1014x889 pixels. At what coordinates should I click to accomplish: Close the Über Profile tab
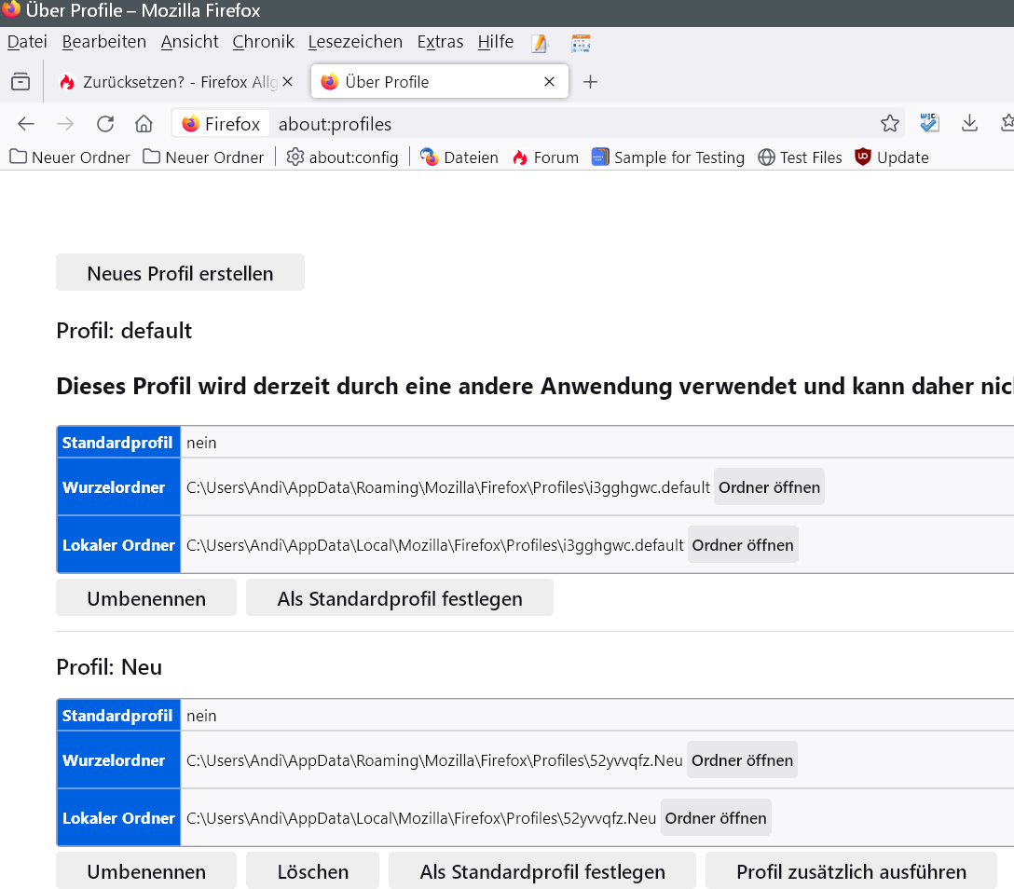(x=550, y=82)
